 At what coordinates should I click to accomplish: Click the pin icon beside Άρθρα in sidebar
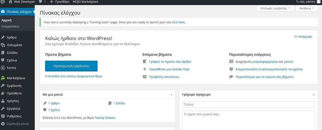(x=3, y=38)
